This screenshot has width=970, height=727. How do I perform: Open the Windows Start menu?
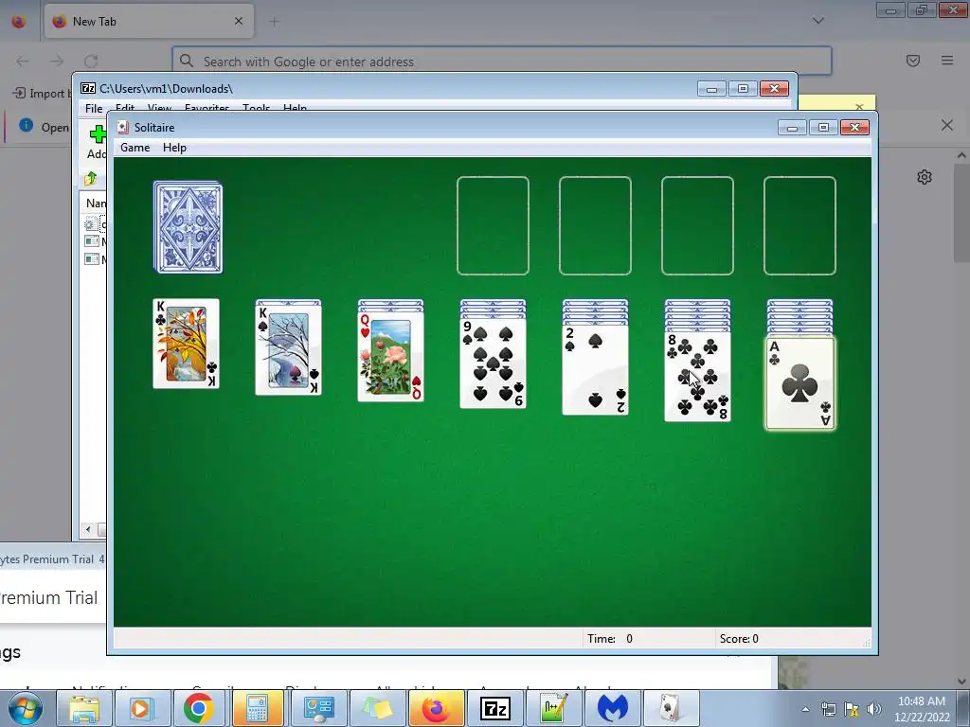[x=26, y=708]
